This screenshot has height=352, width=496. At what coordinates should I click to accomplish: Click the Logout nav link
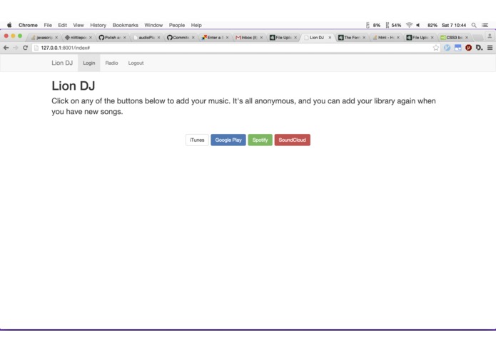136,63
